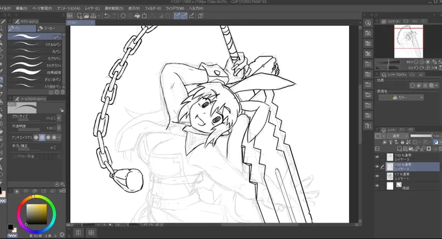
Task: Open the CLIP STUDIO launcher icon
Action: coord(70,16)
